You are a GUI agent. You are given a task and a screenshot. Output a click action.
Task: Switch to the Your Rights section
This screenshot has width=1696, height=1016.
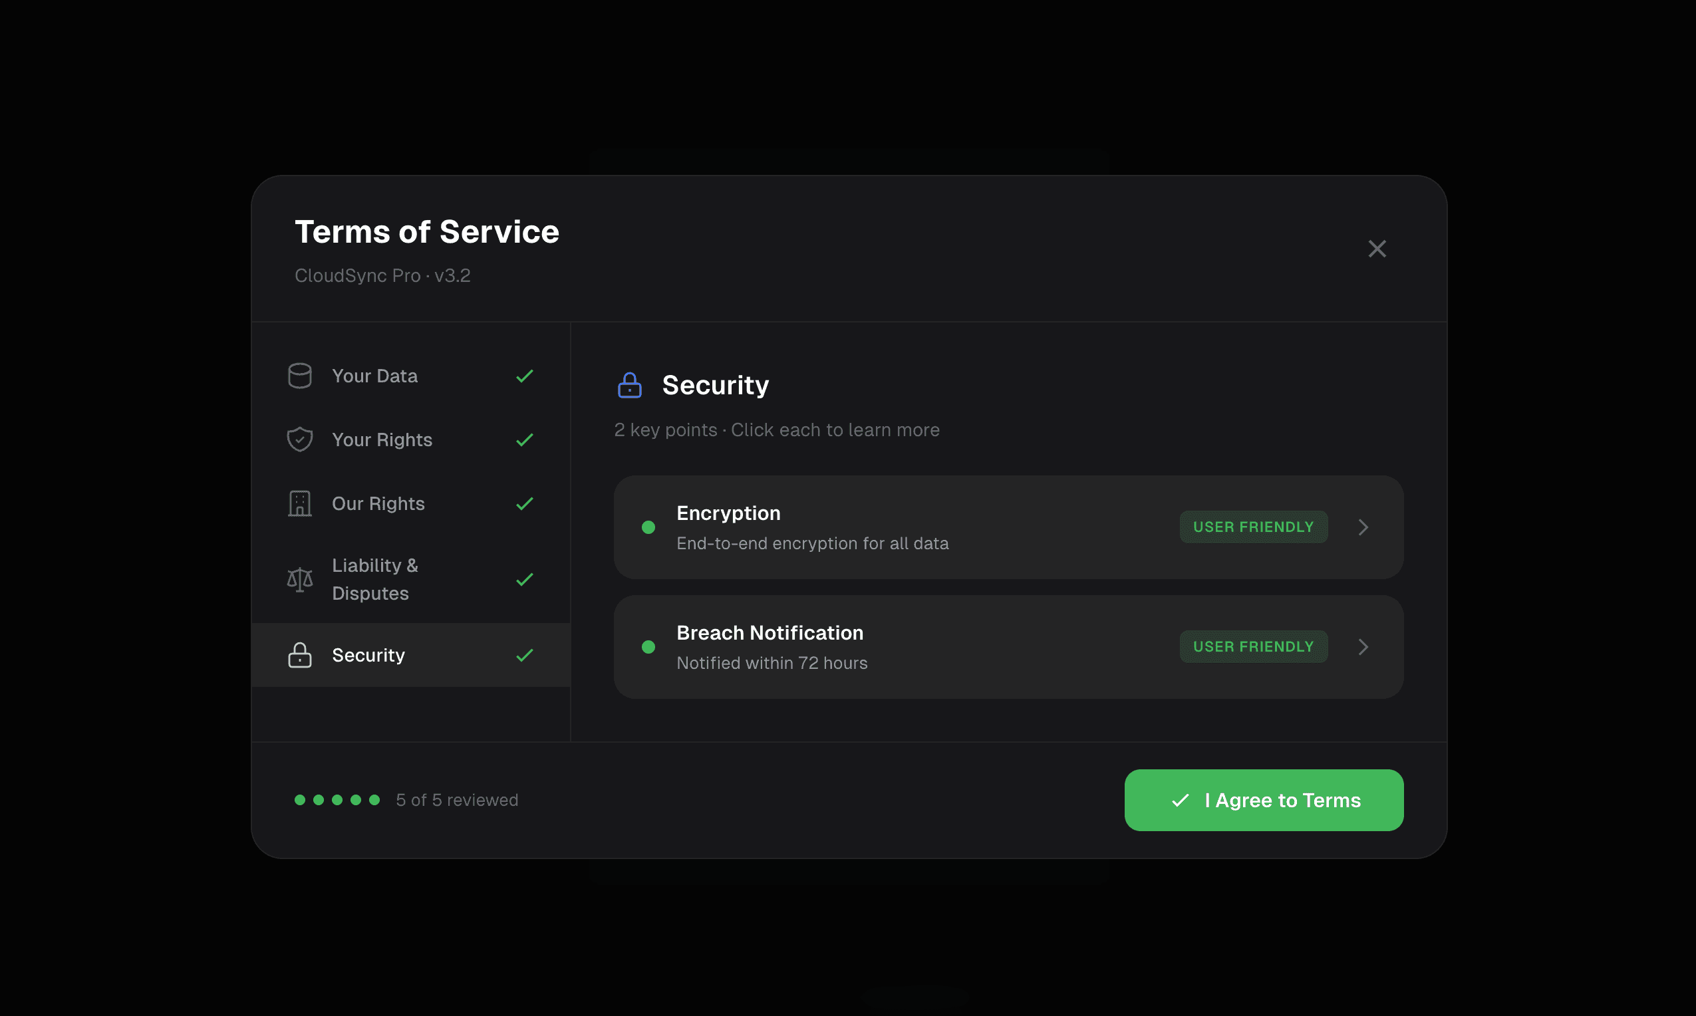click(x=411, y=440)
